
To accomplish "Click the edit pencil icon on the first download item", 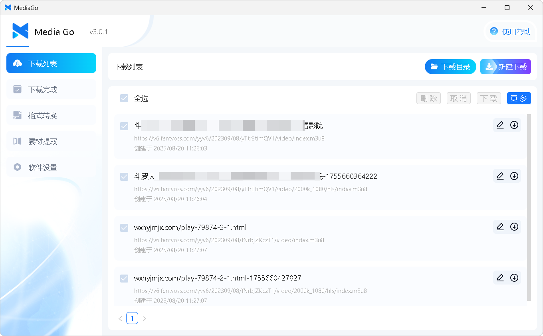I will 500,125.
